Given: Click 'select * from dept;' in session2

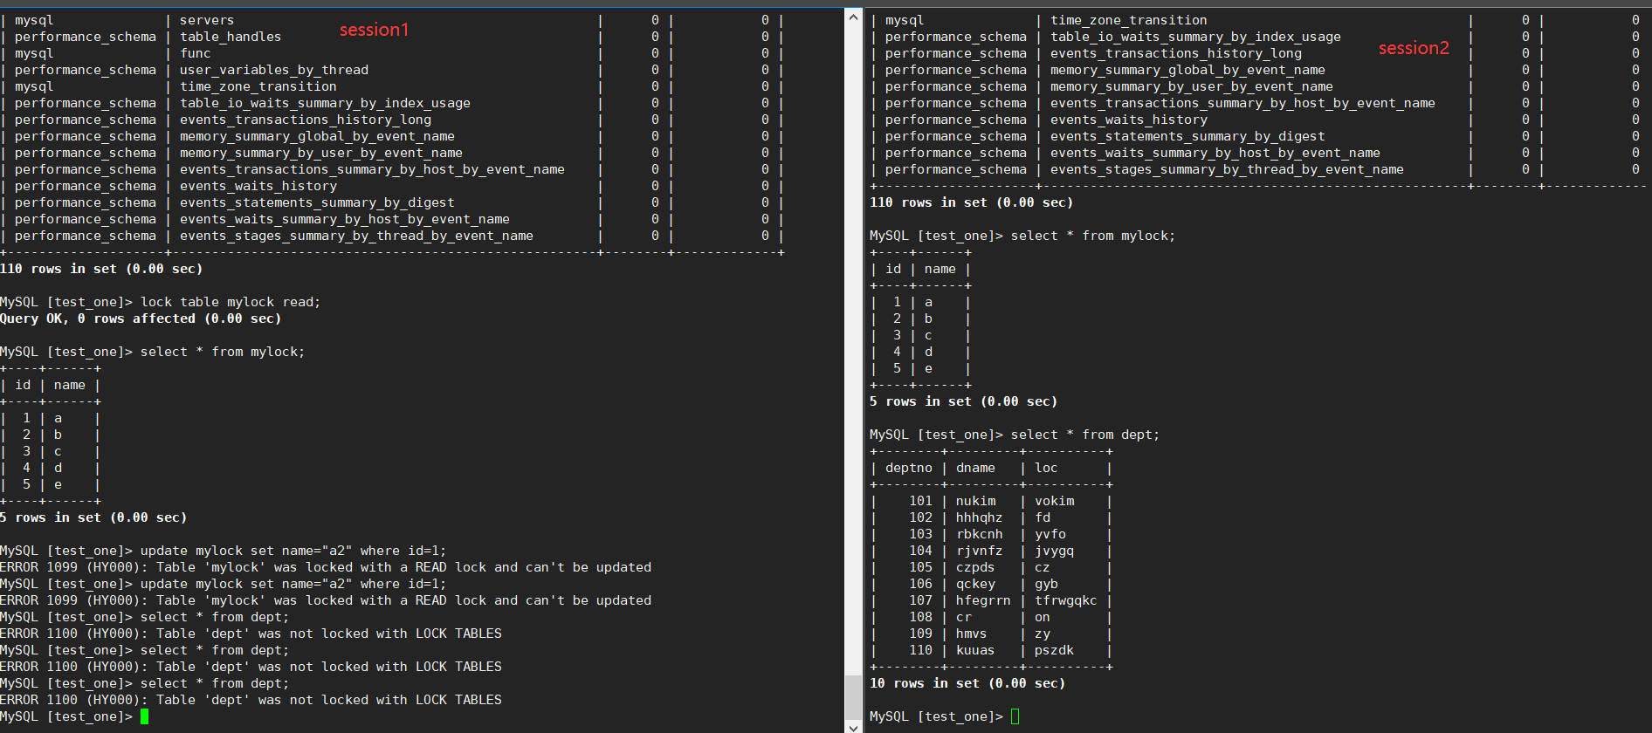Looking at the screenshot, I should pos(1085,435).
